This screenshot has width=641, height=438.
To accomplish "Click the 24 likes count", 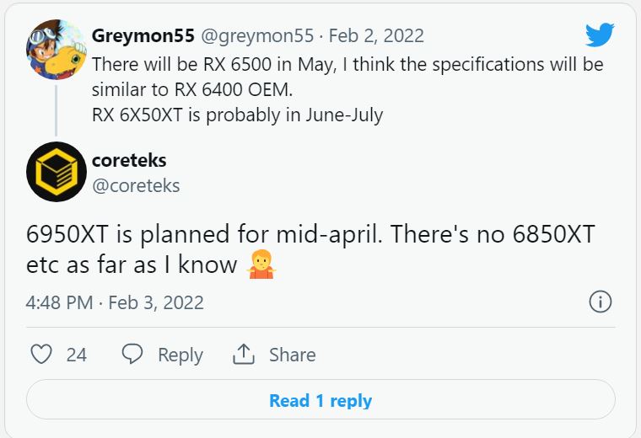I will pos(77,355).
